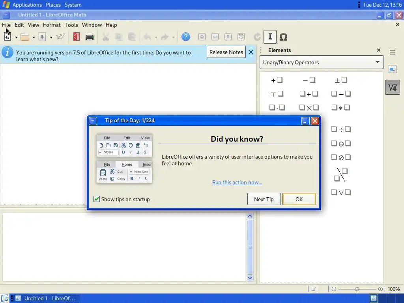404x303 pixels.
Task: Insert the subtraction binary operator element
Action: tap(341, 94)
